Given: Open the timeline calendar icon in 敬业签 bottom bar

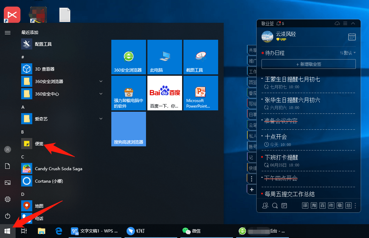Looking at the screenshot, I should click(284, 205).
